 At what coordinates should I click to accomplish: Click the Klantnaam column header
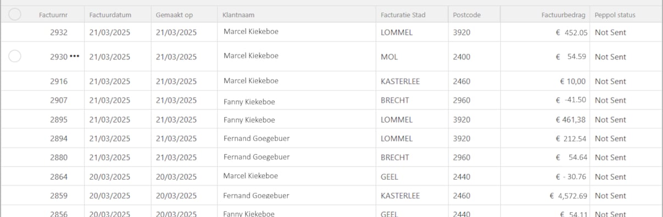coord(238,15)
